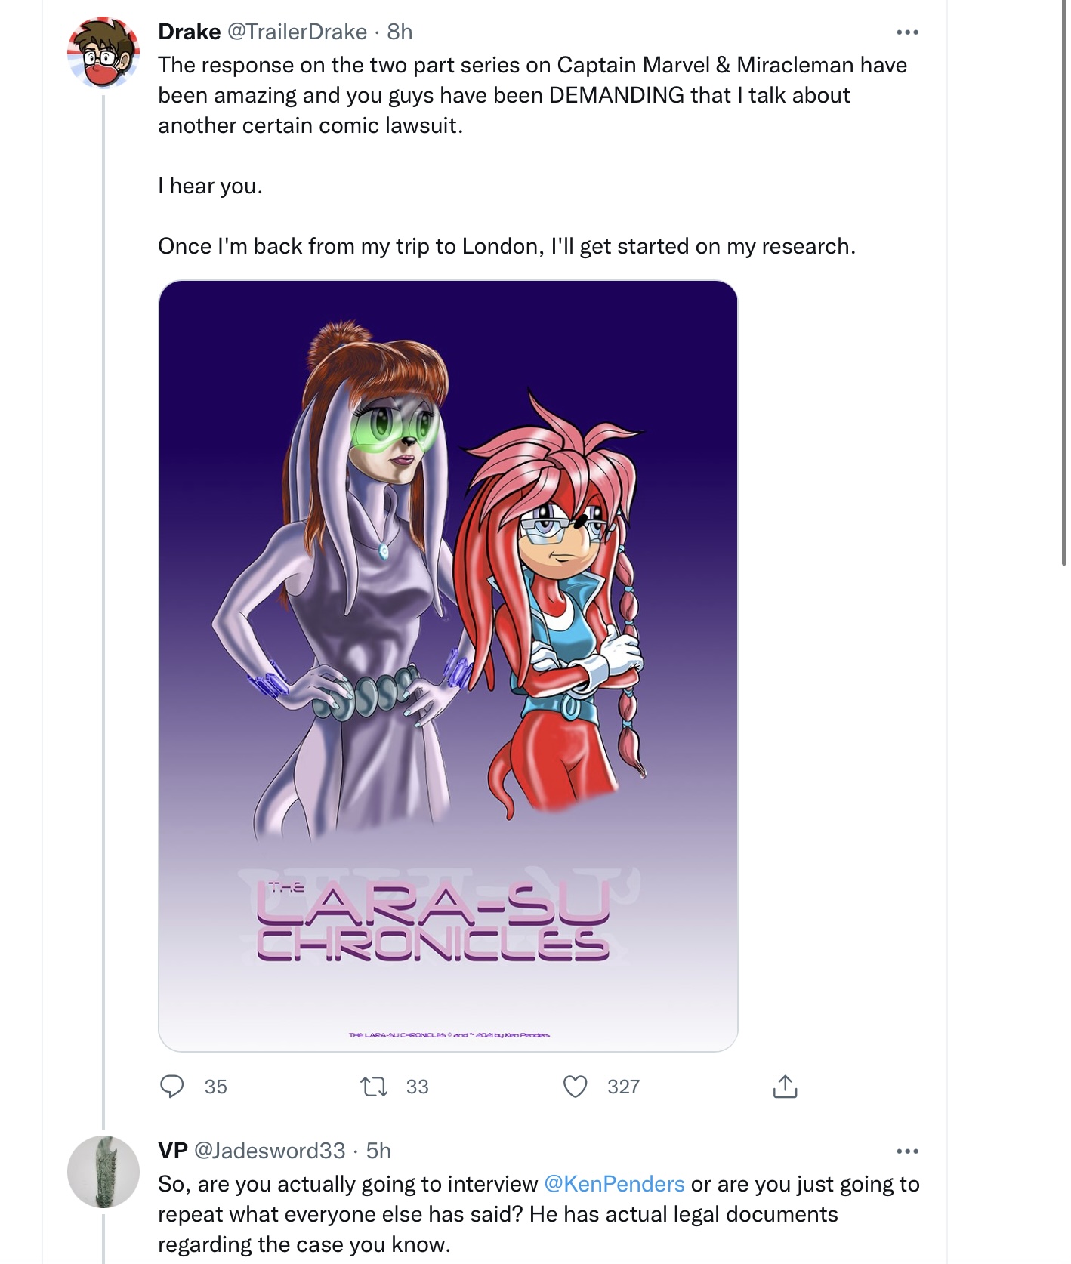1071x1264 pixels.
Task: Open the @Jadesword33 handle
Action: 270,1150
